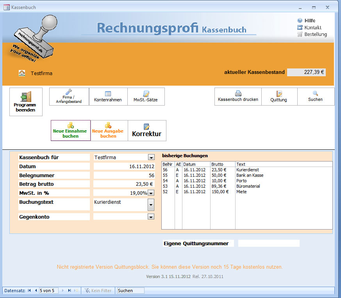Minimize the Kassenbuch window
Image resolution: width=341 pixels, height=298 pixels.
point(300,7)
